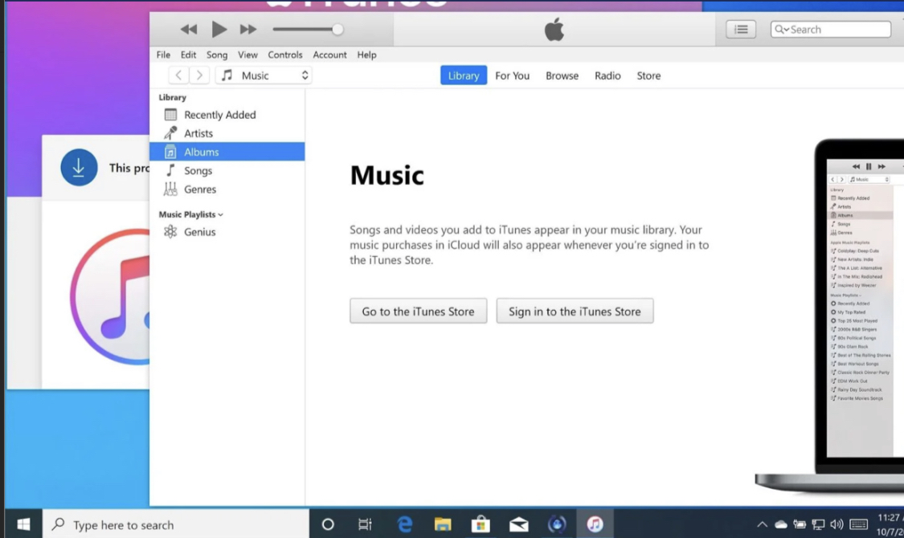This screenshot has width=904, height=538.
Task: Open the File menu
Action: click(163, 55)
